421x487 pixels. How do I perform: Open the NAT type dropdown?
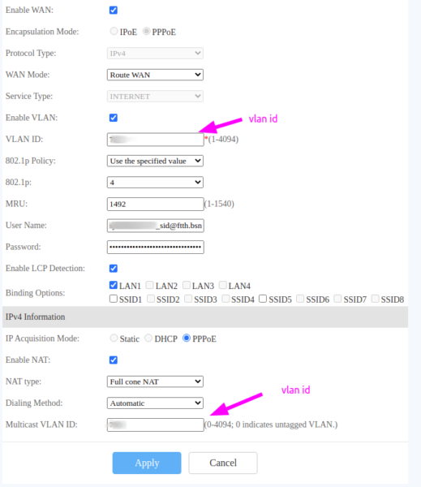click(x=155, y=381)
